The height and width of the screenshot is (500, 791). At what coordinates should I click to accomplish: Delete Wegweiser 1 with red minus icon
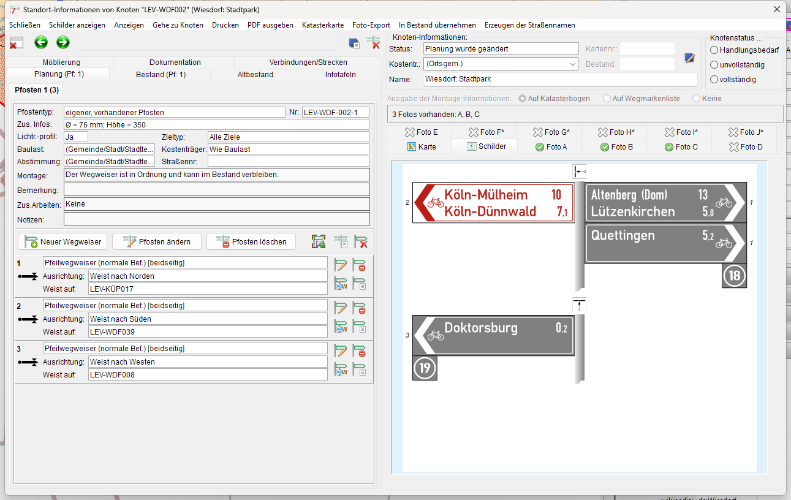[x=360, y=265]
